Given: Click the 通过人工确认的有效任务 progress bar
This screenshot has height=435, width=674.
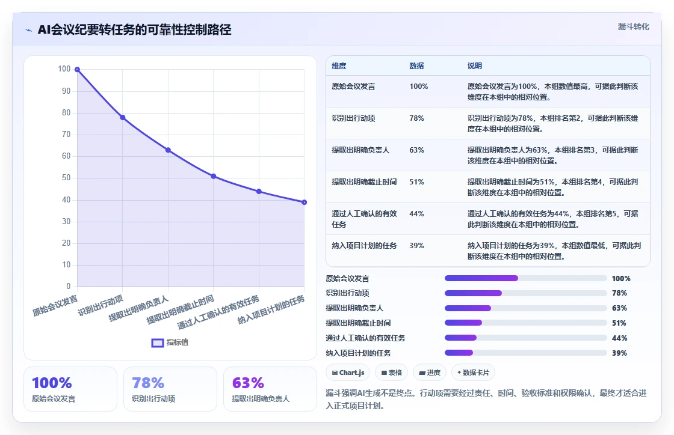Looking at the screenshot, I should point(526,338).
